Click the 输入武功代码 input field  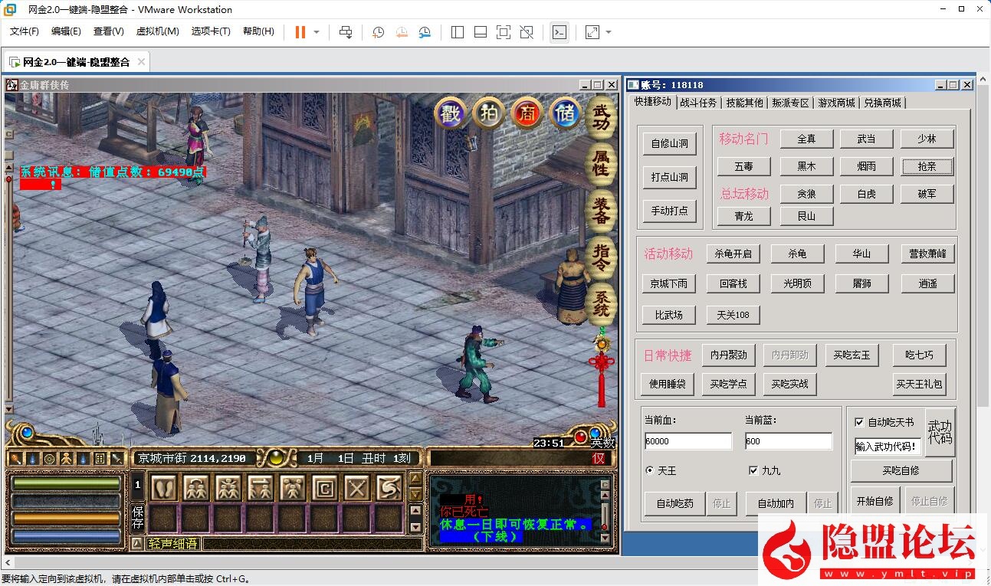click(x=887, y=445)
